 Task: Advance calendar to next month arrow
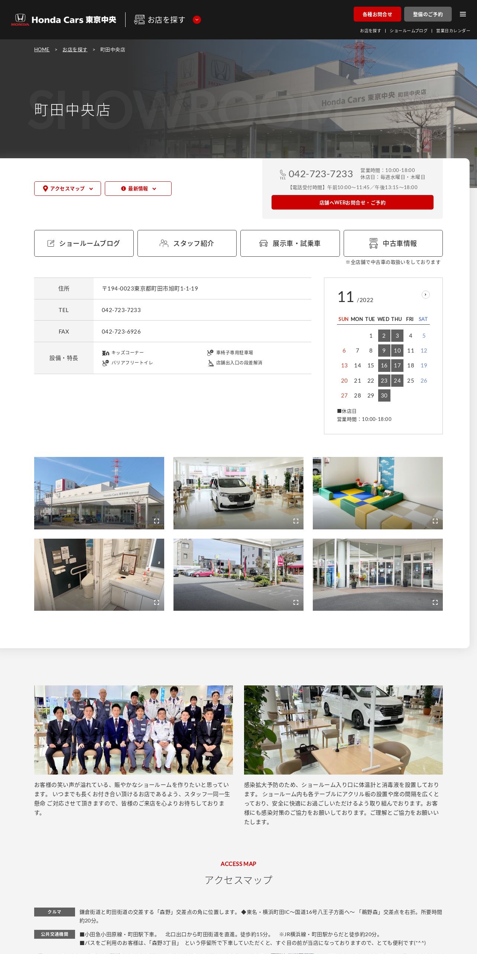[x=426, y=295]
